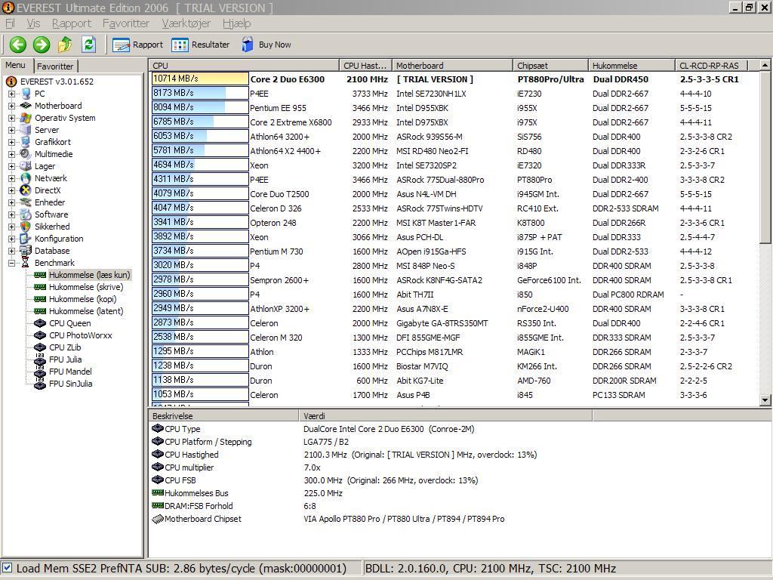Sort by the Motherboard column header
773x580 pixels.
coord(452,66)
